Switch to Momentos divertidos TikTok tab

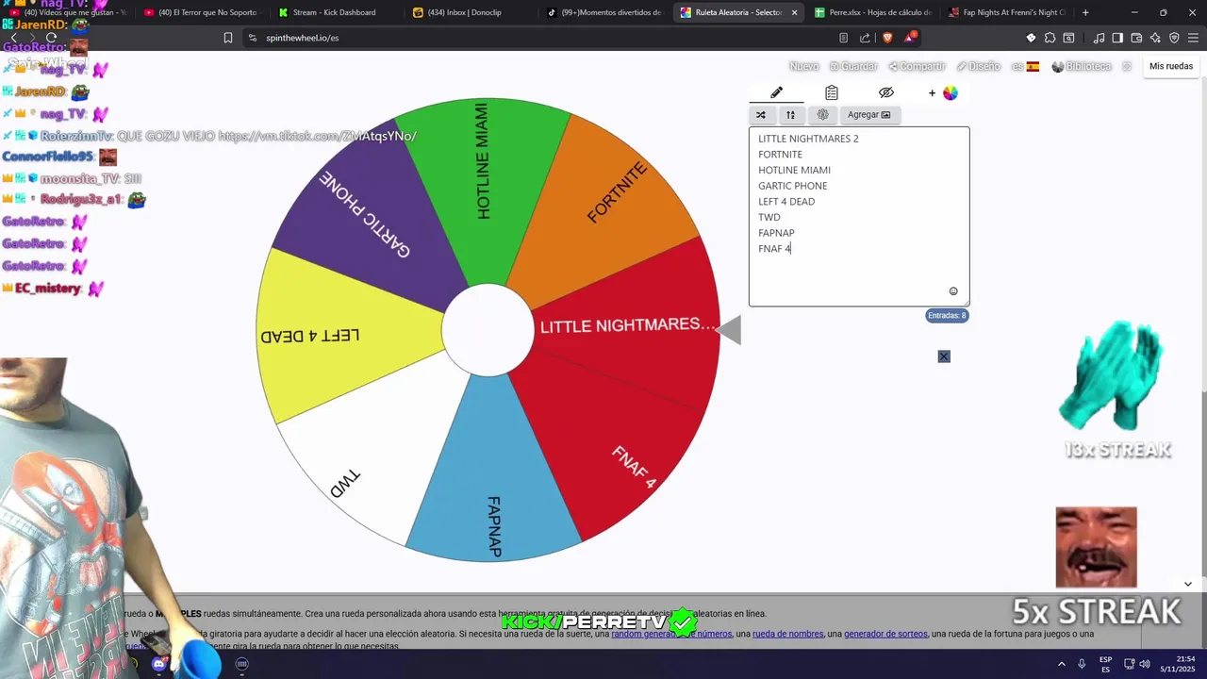click(603, 12)
